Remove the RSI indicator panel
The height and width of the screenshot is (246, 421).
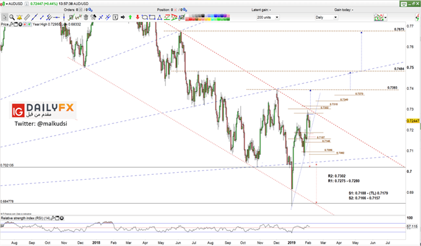62,218
